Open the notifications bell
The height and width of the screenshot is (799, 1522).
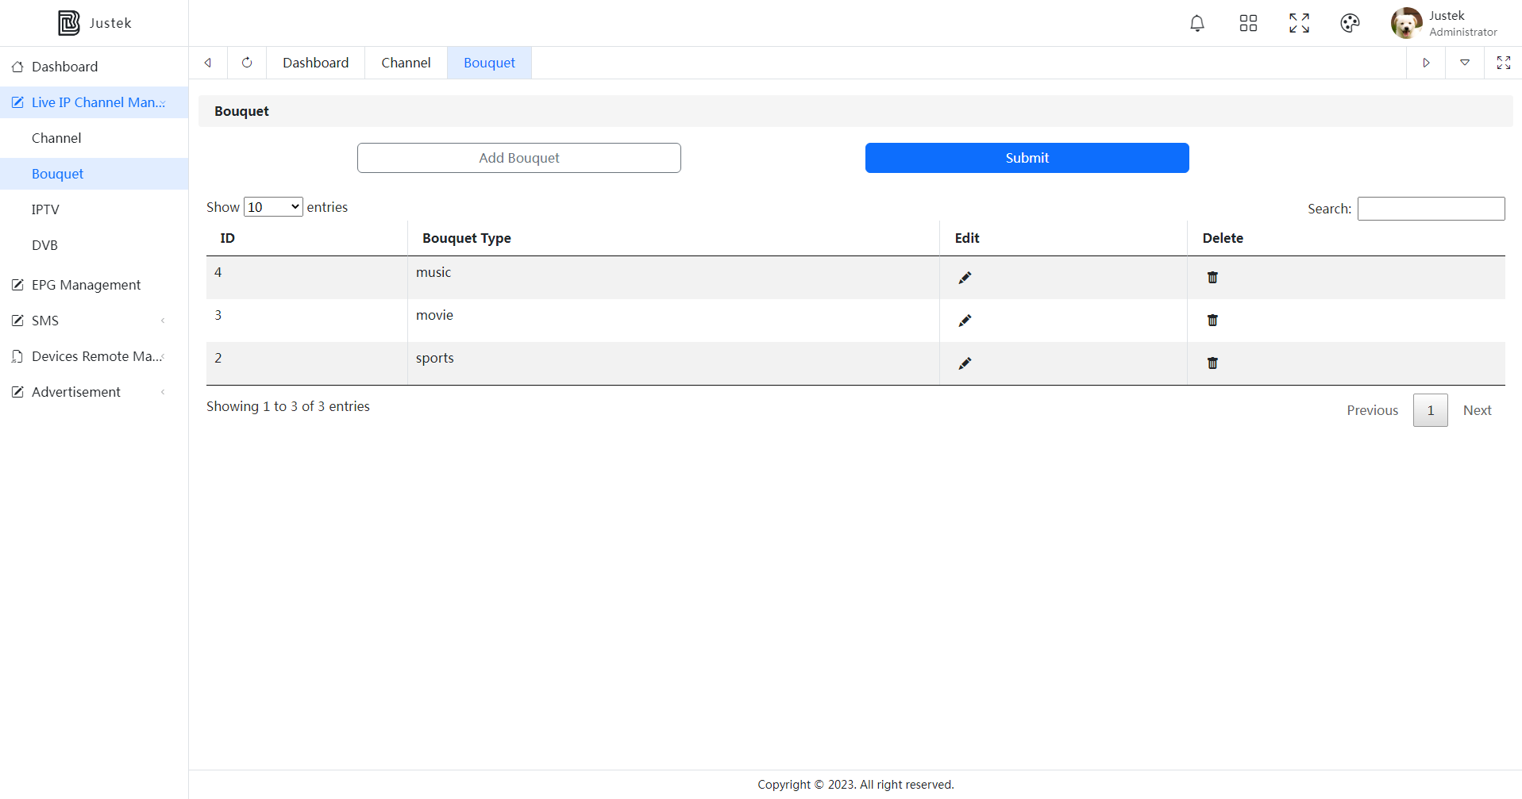click(1197, 23)
